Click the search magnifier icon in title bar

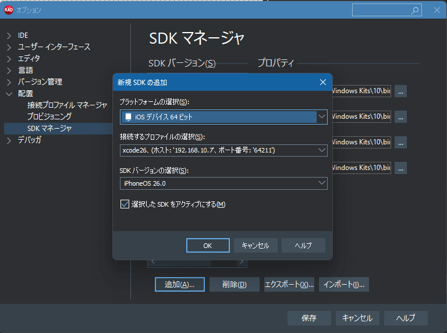tap(415, 10)
